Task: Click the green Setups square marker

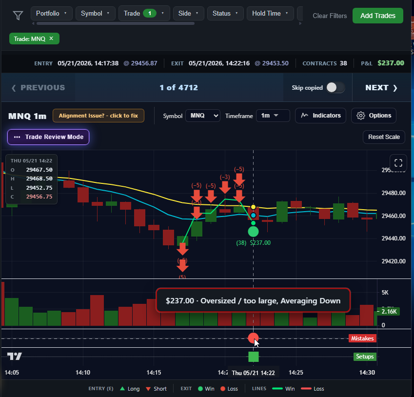Action: coord(254,357)
